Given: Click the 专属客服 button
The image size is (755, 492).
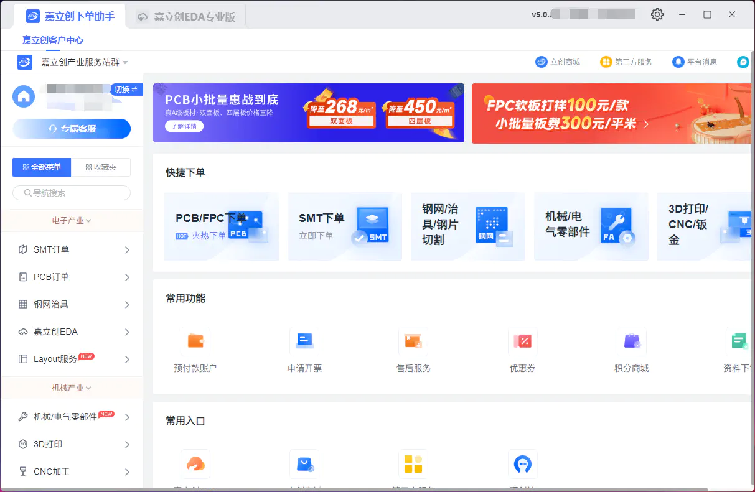Looking at the screenshot, I should point(71,129).
